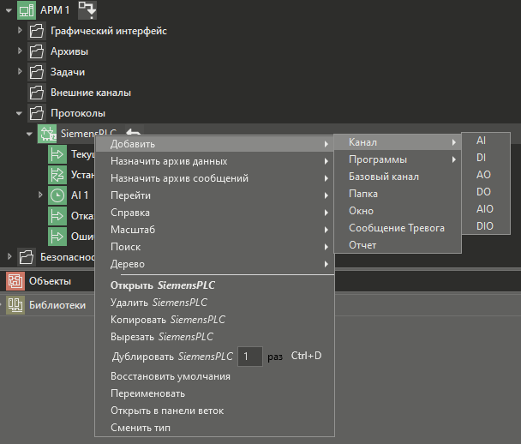Screen dimensions: 521x444
Task: Add an AI channel
Action: [486, 141]
